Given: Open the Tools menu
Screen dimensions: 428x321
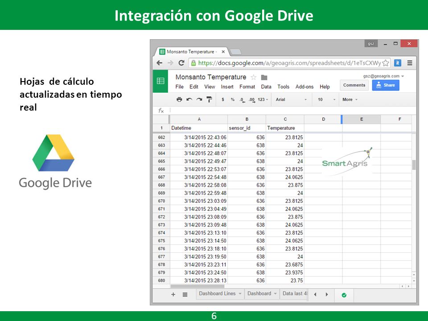Looking at the screenshot, I should point(284,87).
